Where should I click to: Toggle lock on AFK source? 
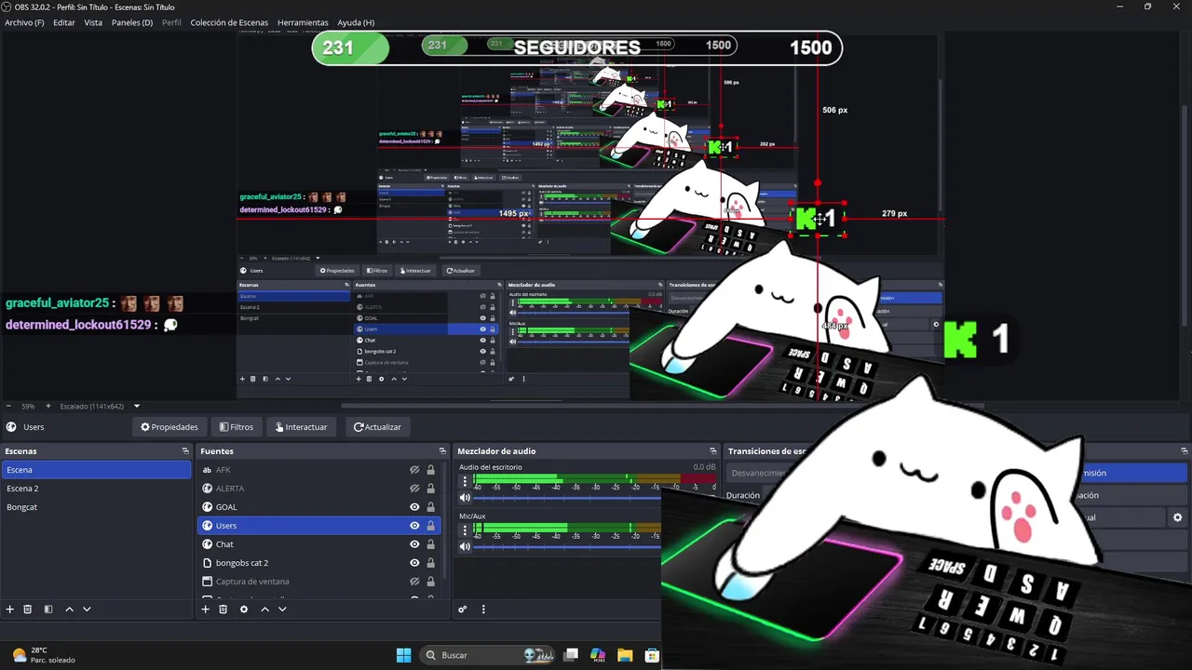tap(430, 470)
